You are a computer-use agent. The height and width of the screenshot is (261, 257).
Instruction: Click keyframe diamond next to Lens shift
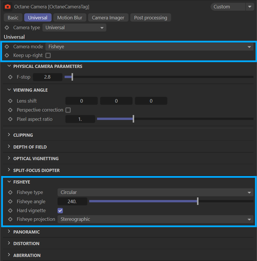tap(10, 101)
